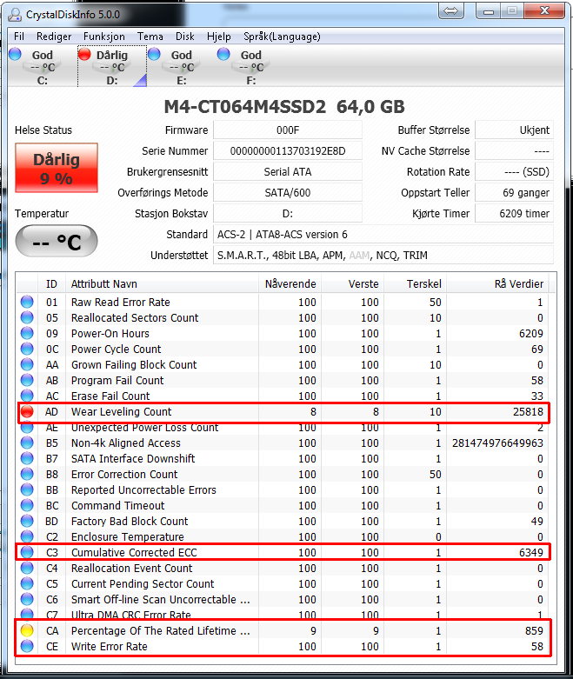Open the Disk menu

pyautogui.click(x=185, y=37)
